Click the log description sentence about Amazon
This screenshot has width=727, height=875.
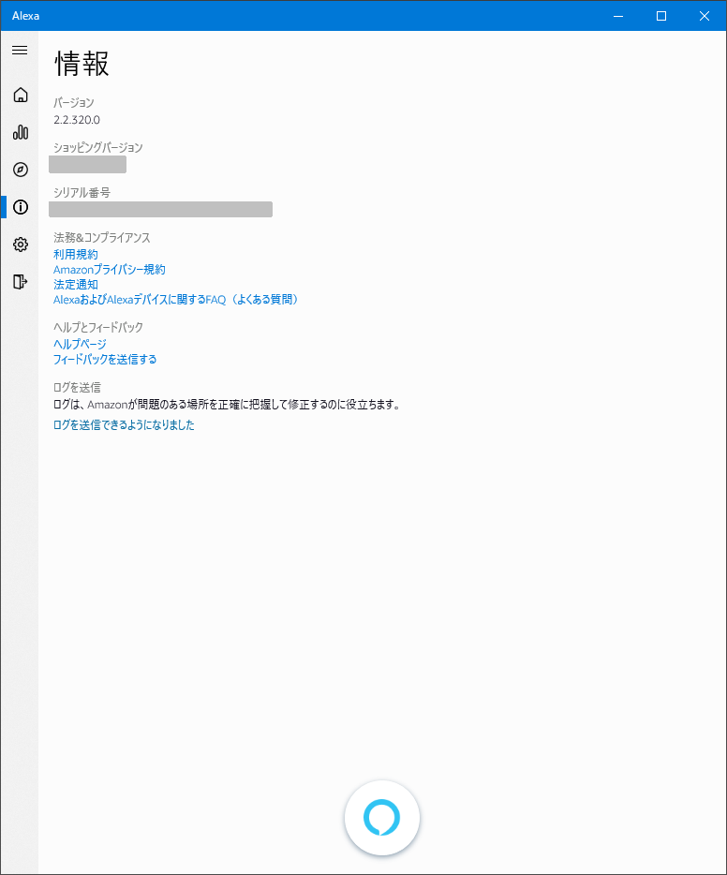click(x=228, y=405)
